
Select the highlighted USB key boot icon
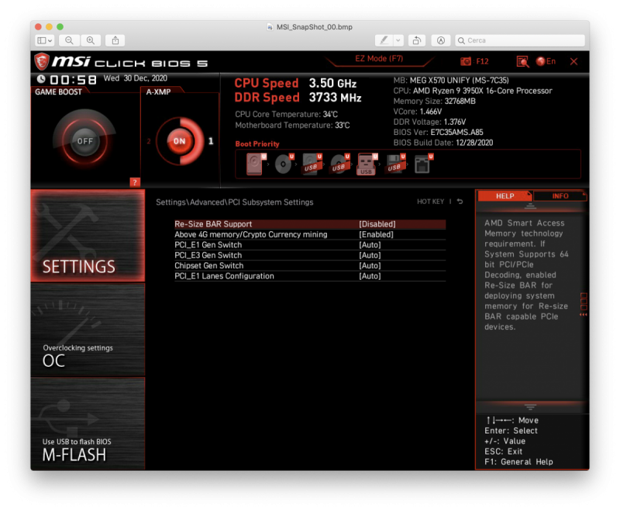pyautogui.click(x=367, y=164)
